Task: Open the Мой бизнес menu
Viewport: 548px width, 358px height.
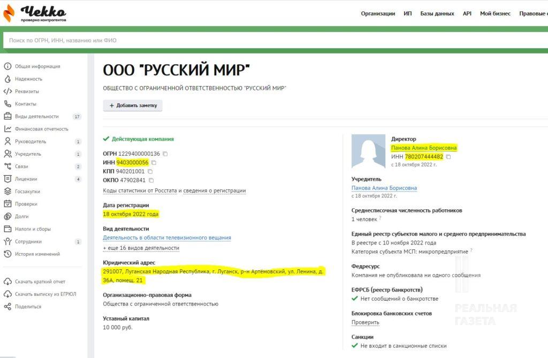Action: pyautogui.click(x=495, y=13)
